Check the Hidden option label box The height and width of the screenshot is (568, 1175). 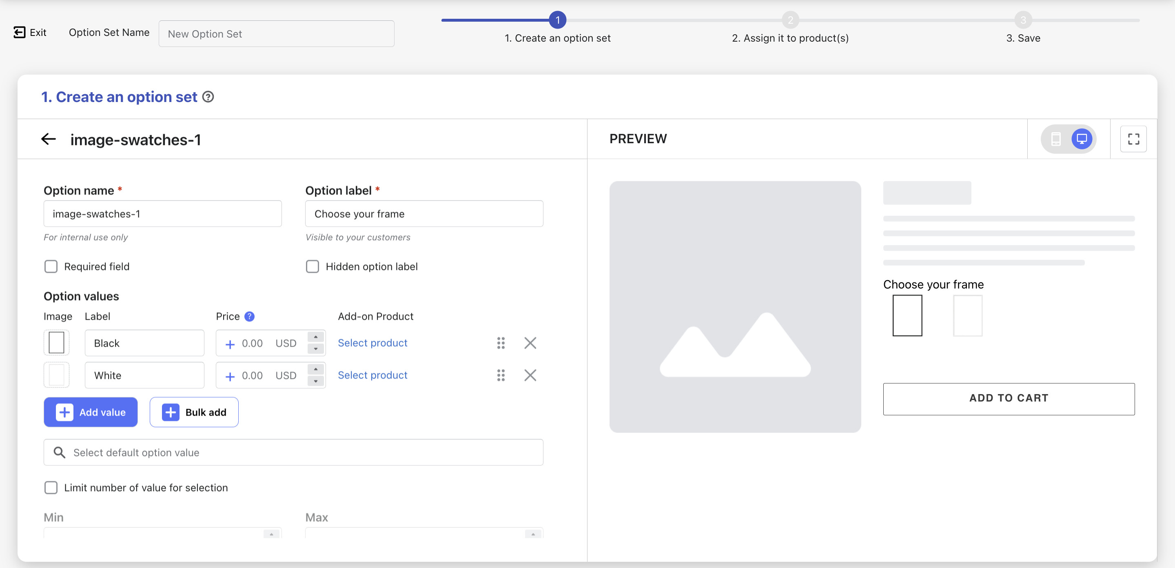(313, 266)
